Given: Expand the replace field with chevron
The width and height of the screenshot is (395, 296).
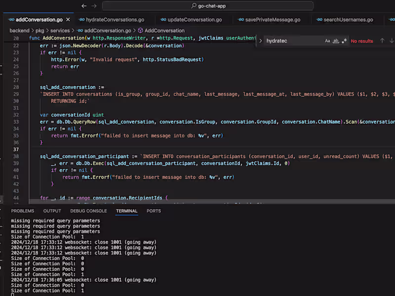Looking at the screenshot, I should 261,41.
